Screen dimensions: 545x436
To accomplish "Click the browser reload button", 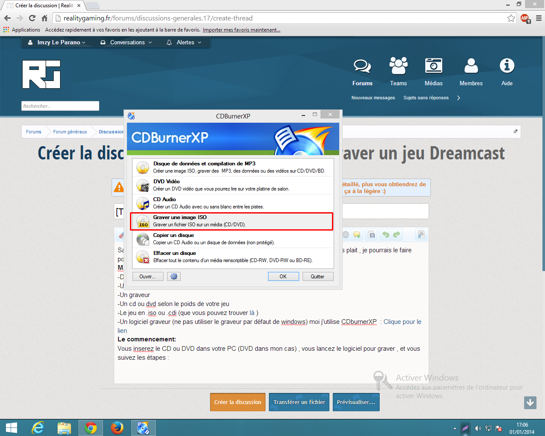I will 32,18.
